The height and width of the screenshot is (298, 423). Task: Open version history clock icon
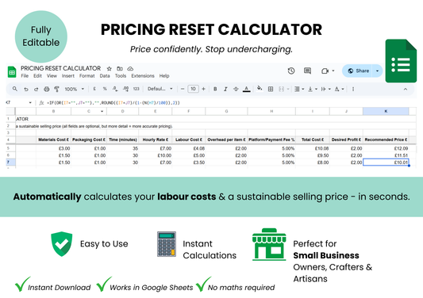pyautogui.click(x=291, y=71)
